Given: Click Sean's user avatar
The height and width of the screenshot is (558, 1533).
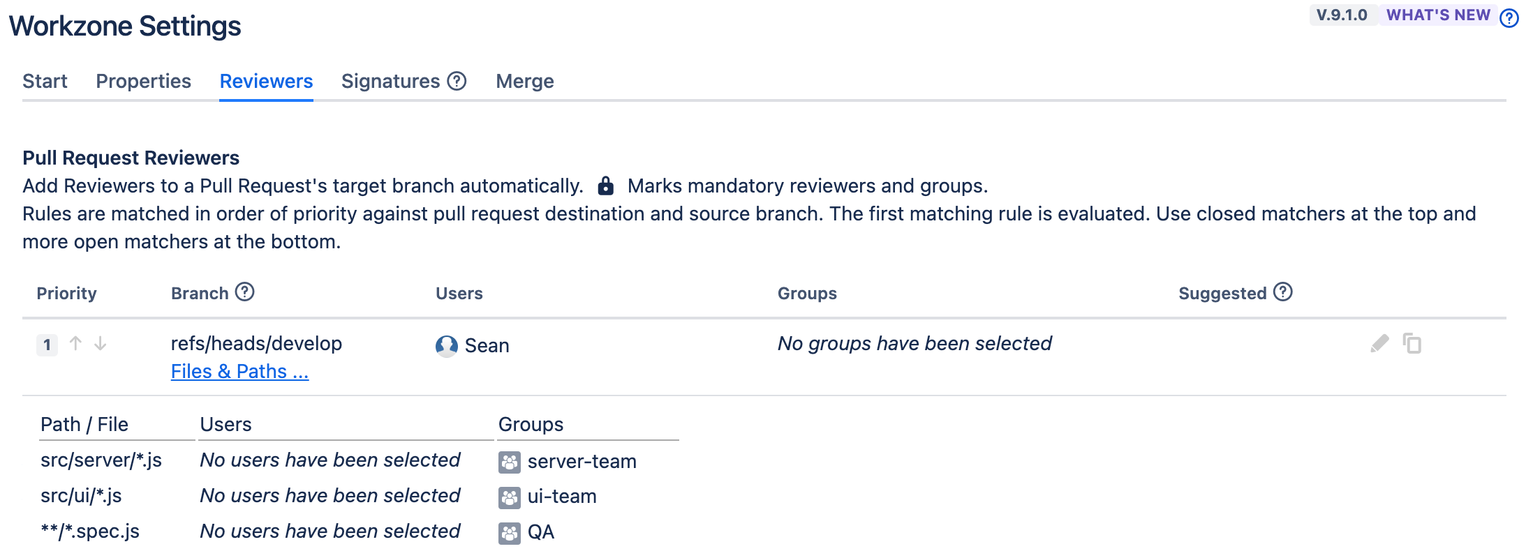Looking at the screenshot, I should (x=447, y=346).
